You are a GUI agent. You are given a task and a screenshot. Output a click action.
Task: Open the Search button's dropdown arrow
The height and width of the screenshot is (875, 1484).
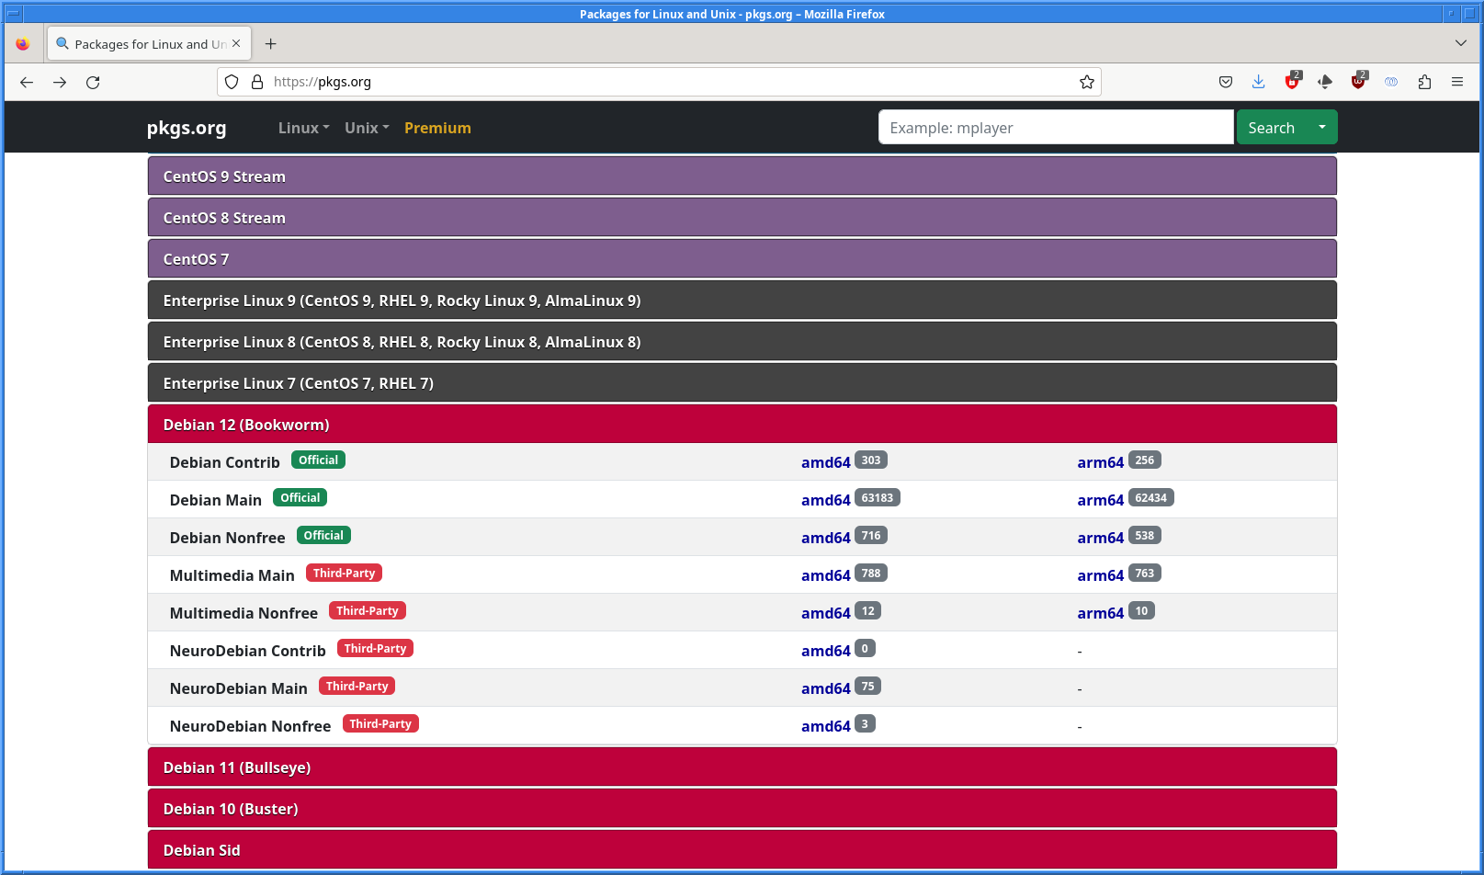(1321, 127)
